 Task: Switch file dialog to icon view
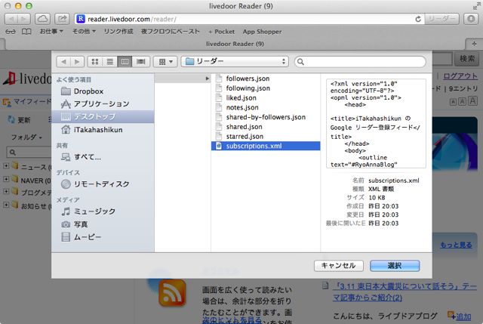(x=95, y=62)
